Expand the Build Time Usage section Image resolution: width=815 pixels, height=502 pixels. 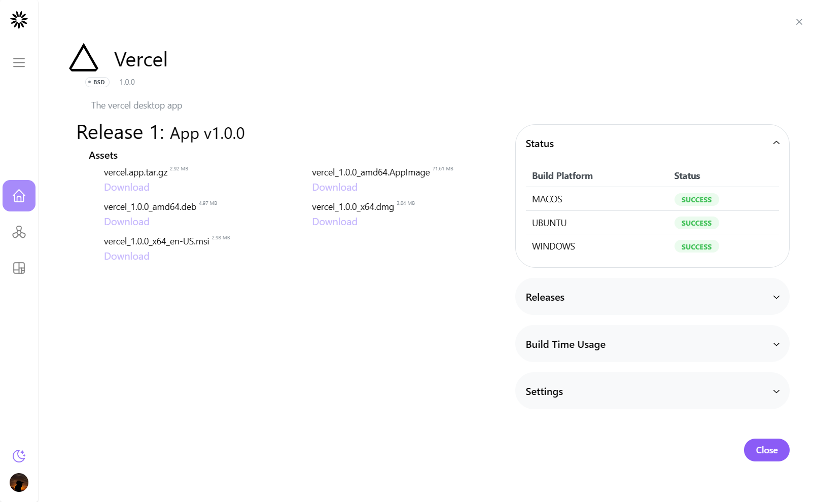652,344
